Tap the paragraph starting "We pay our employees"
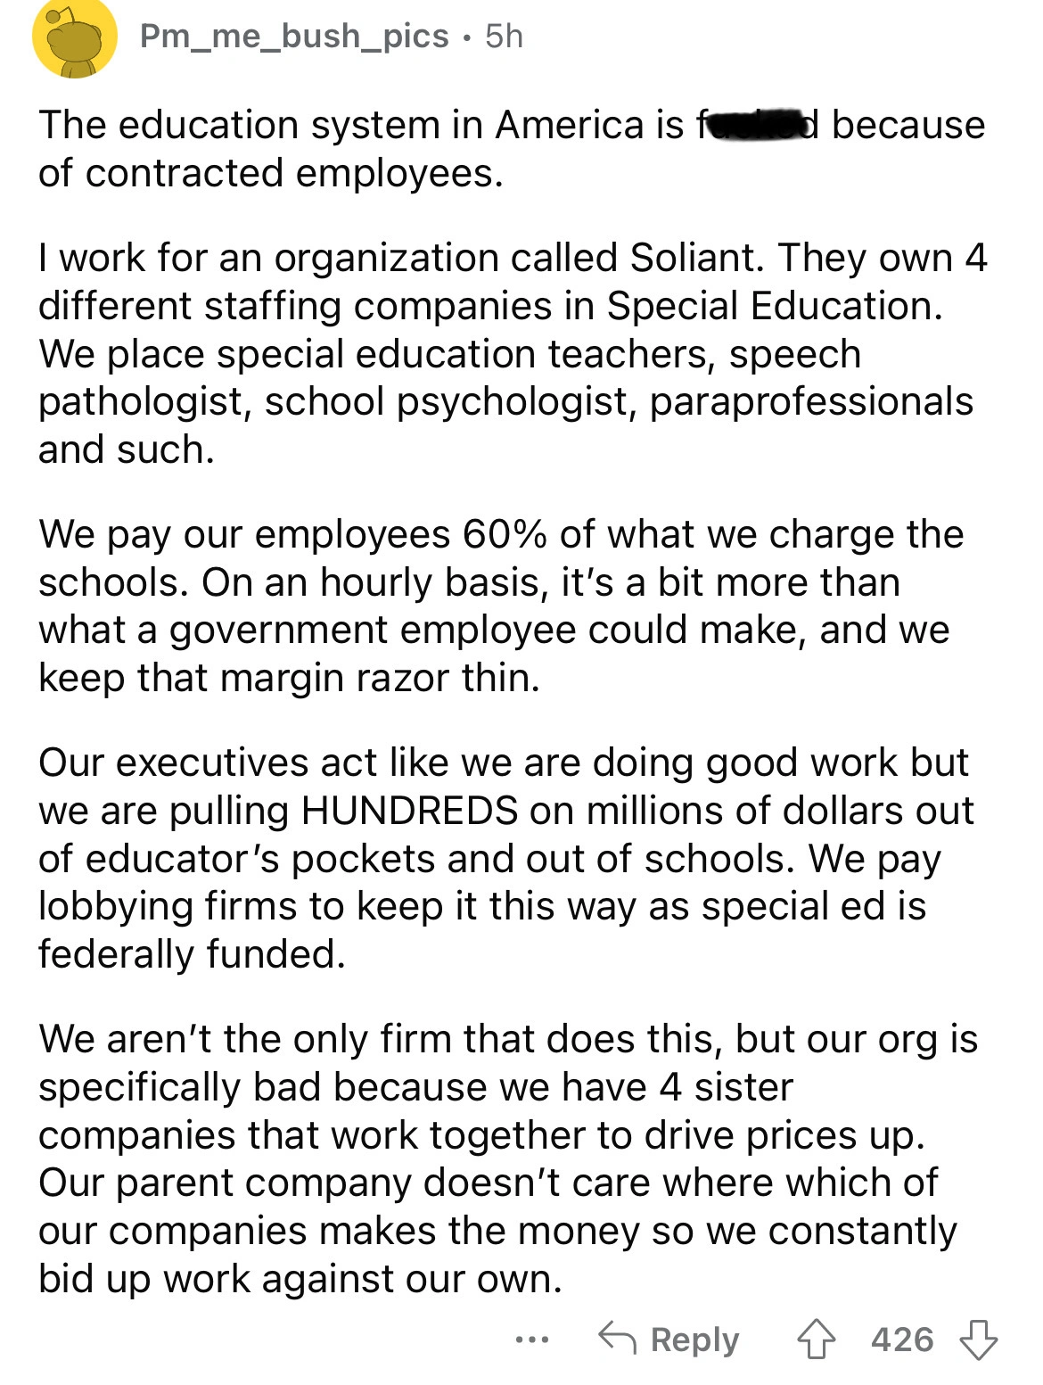 499,606
